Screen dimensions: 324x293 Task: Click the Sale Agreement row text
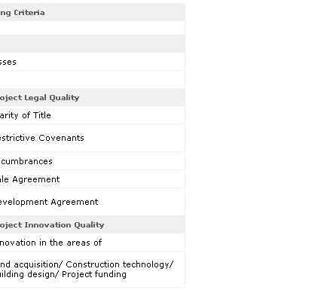pyautogui.click(x=30, y=179)
